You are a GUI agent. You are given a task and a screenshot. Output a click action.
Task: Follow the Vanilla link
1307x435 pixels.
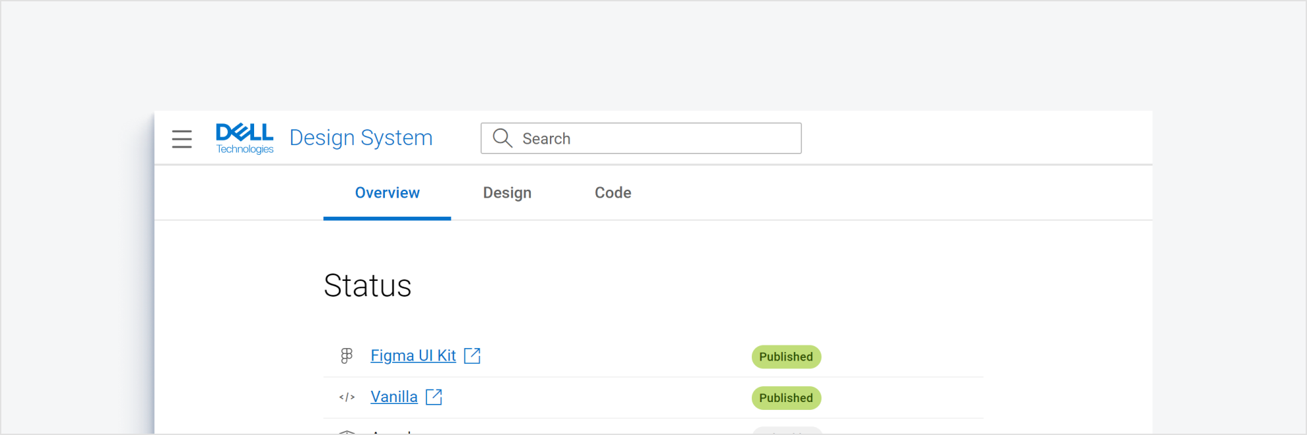[394, 397]
